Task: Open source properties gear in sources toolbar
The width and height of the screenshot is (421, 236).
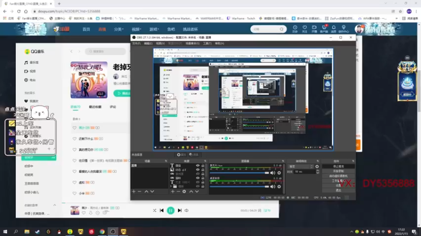Action: coord(184,191)
